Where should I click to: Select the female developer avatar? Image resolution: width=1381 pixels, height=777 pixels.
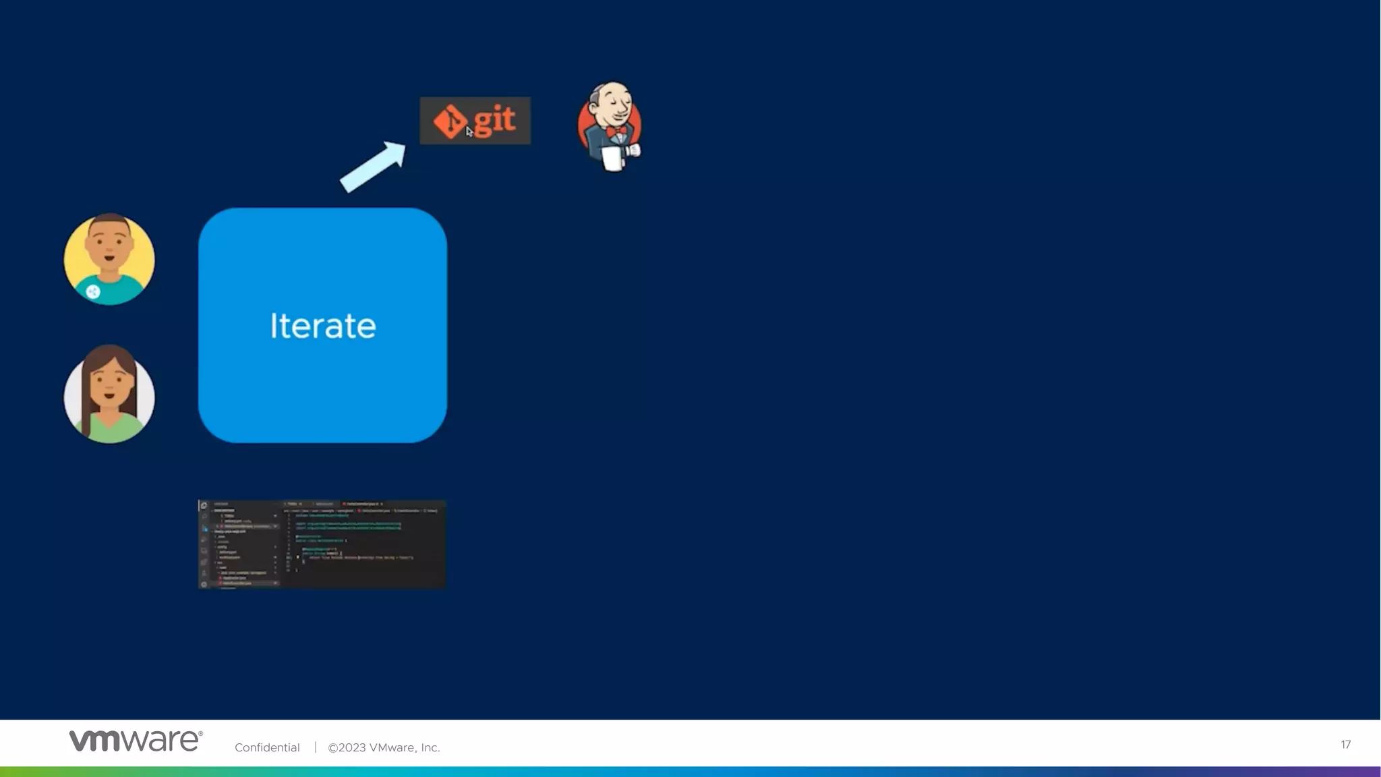(109, 395)
